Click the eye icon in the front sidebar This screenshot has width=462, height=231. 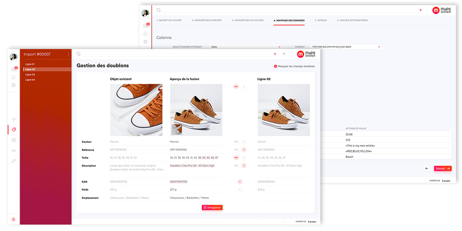(x=14, y=150)
